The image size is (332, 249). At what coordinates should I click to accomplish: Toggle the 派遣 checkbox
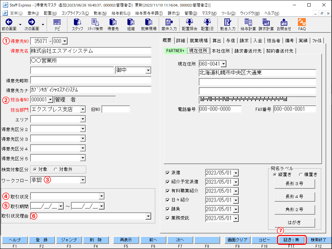coord(168,173)
